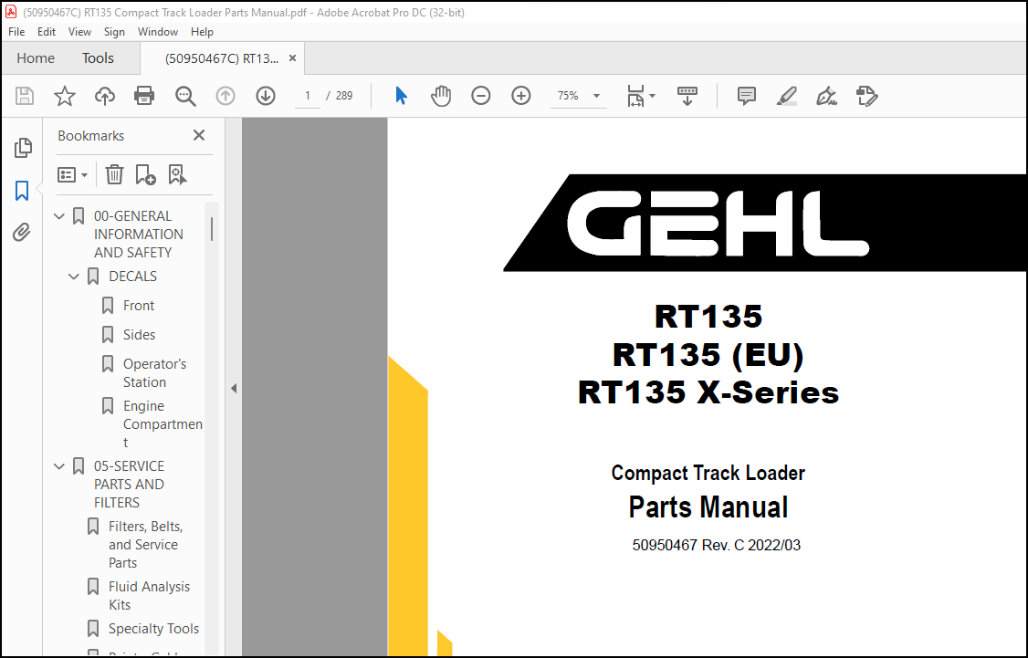Open Filters, Belts, and Service Parts bookmark
The height and width of the screenshot is (658, 1028).
145,545
